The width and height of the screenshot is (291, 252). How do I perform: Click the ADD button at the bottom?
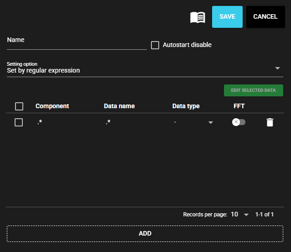[145, 233]
